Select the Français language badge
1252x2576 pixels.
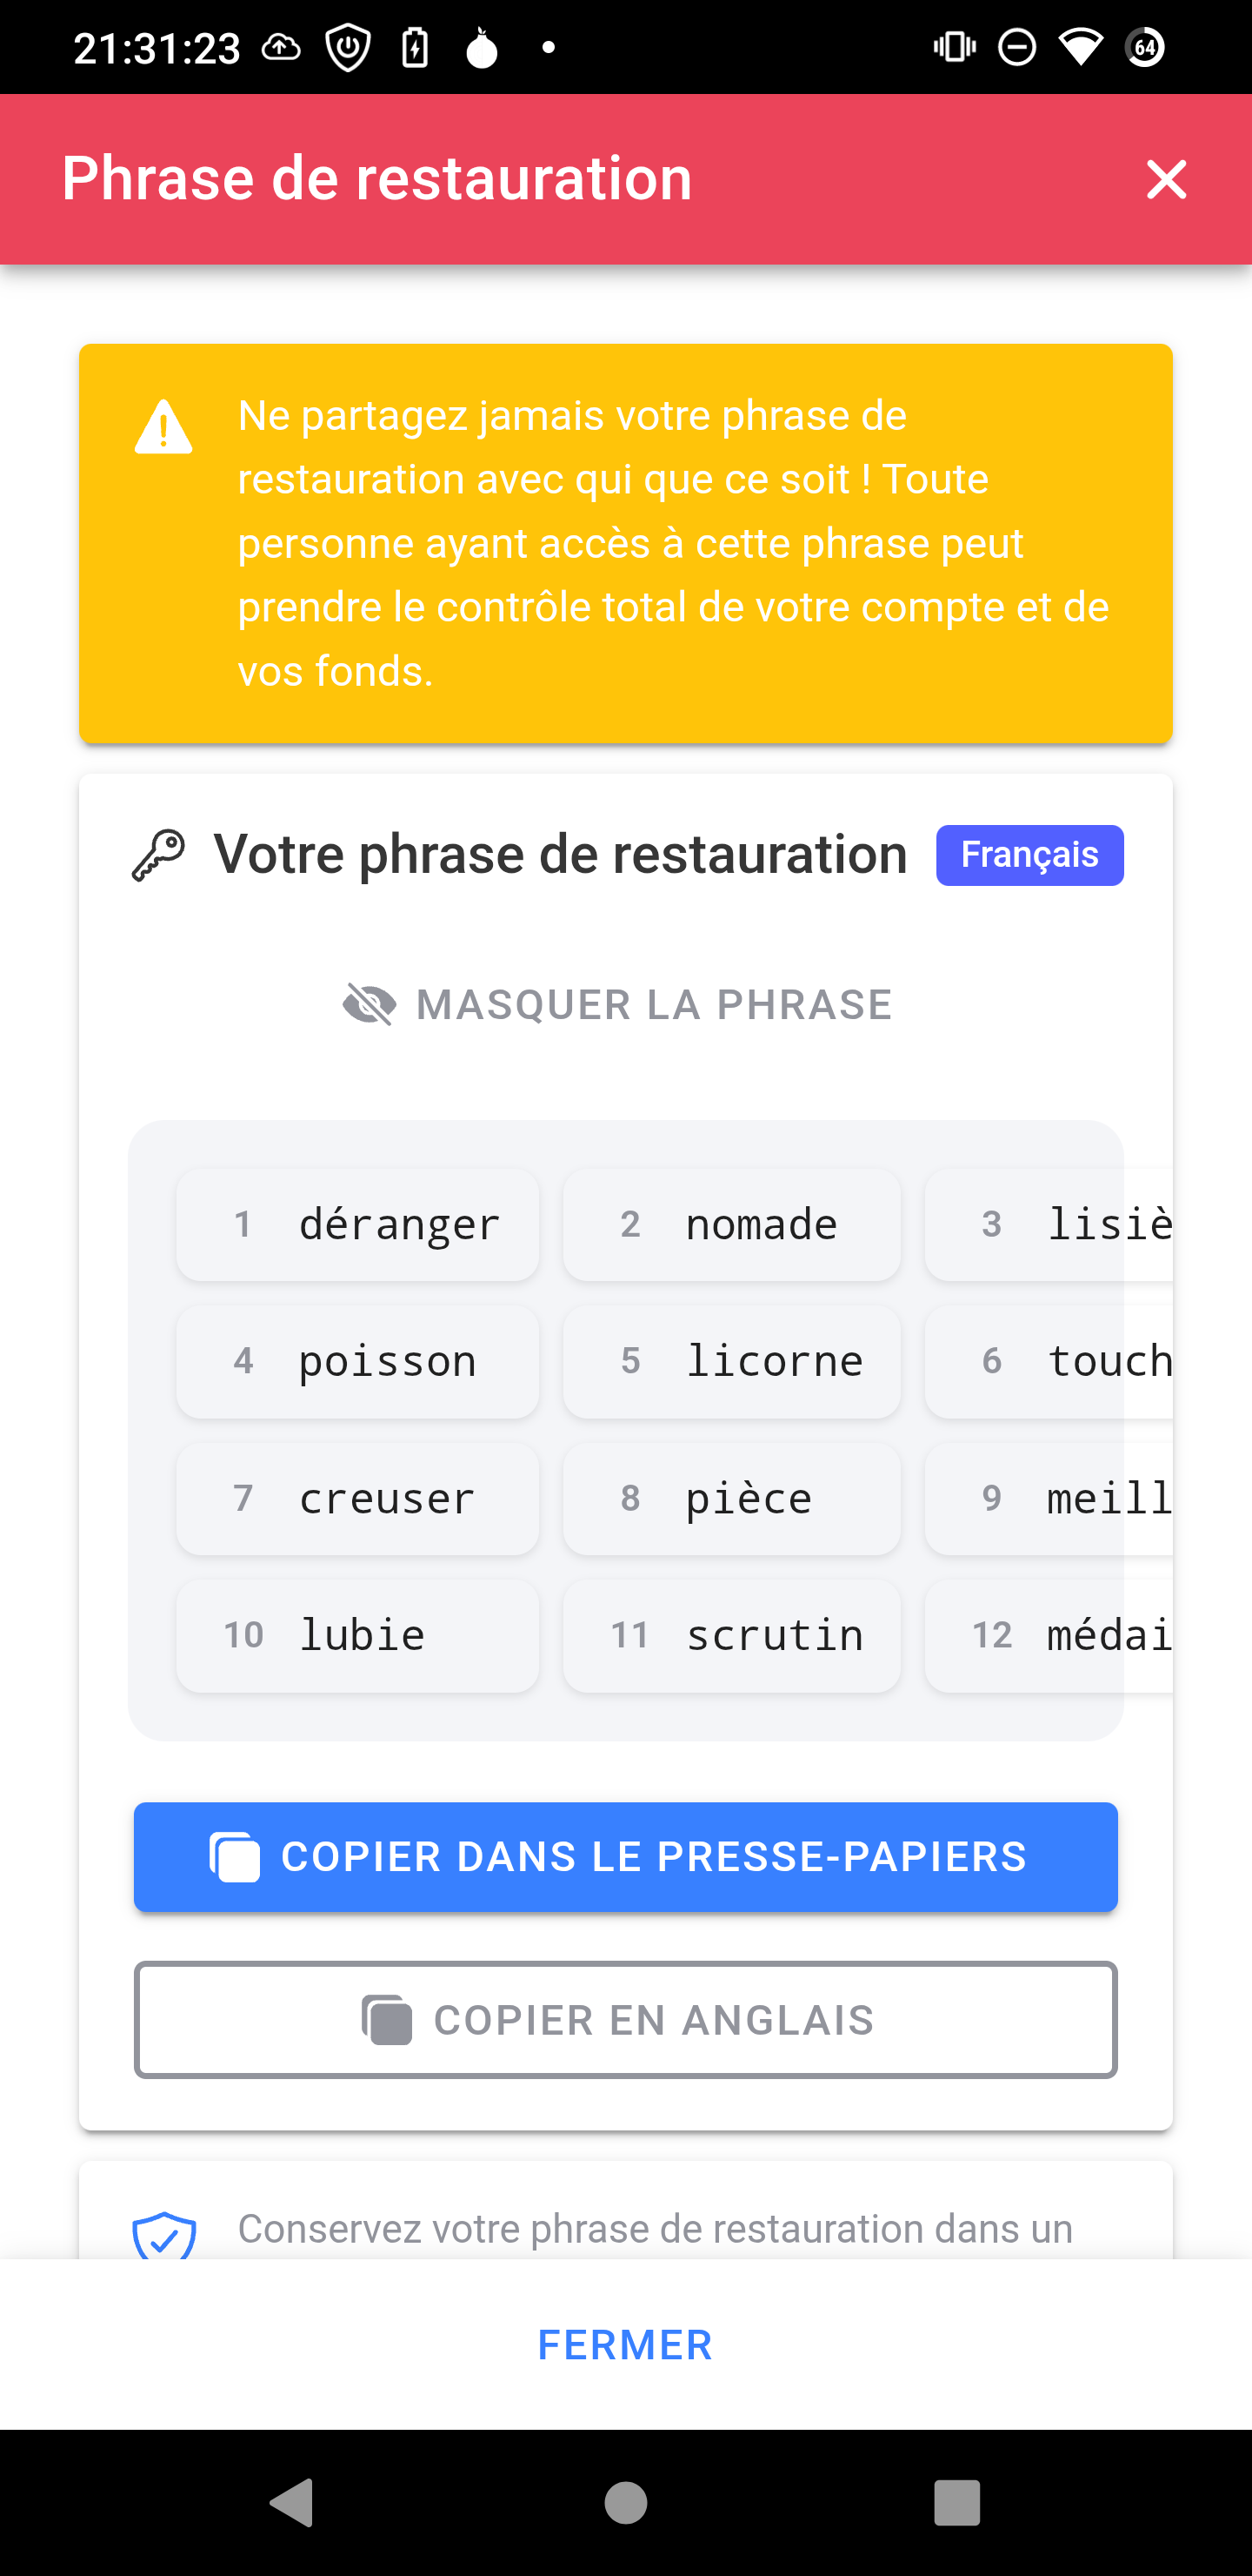[1029, 855]
